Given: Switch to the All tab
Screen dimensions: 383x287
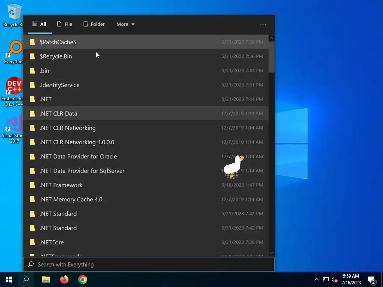Looking at the screenshot, I should click(x=40, y=24).
